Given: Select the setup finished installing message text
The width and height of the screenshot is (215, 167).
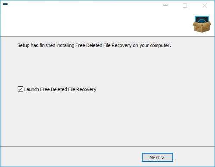Looking at the screenshot, I should coord(94,45).
